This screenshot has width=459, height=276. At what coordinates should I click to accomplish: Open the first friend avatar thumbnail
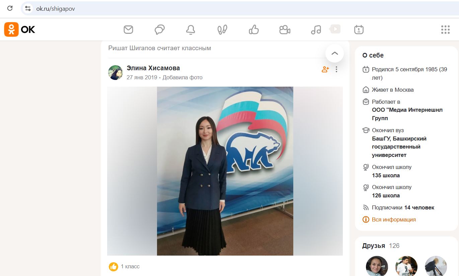[x=377, y=266]
